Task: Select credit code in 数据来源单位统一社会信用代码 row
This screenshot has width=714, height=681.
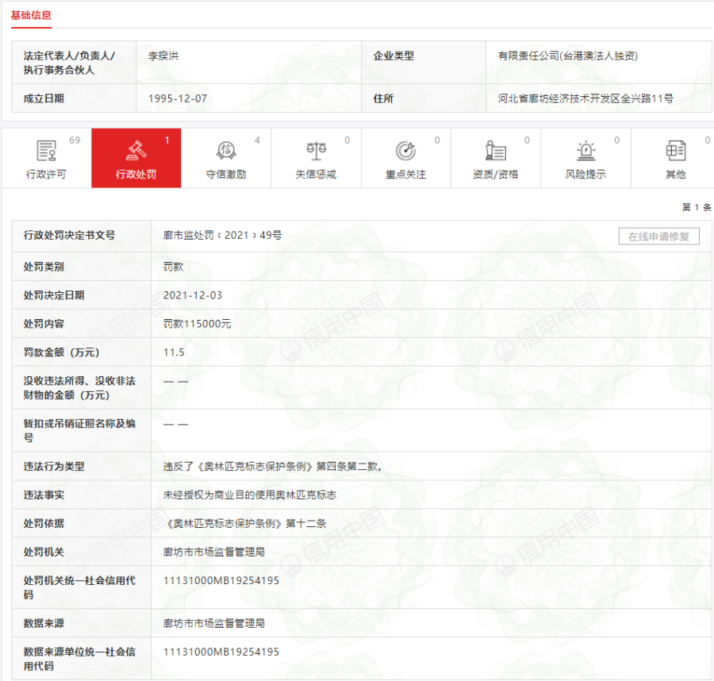Action: (221, 652)
